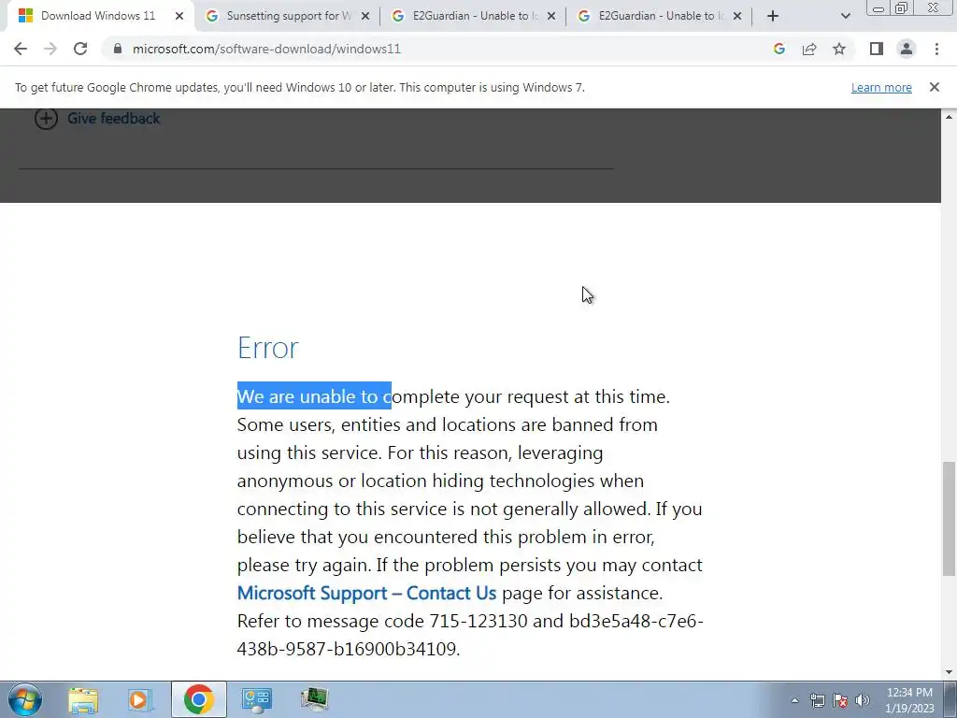Open Chrome three-dot menu
Screen dimensions: 957x718
pos(936,49)
